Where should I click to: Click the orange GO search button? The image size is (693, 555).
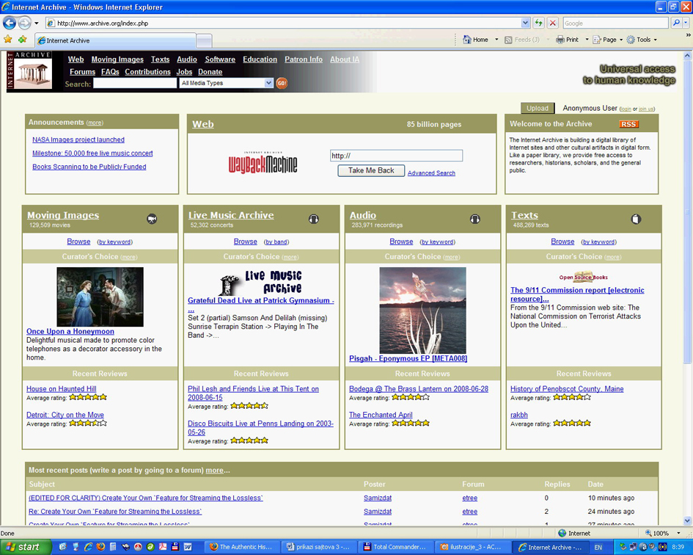282,84
